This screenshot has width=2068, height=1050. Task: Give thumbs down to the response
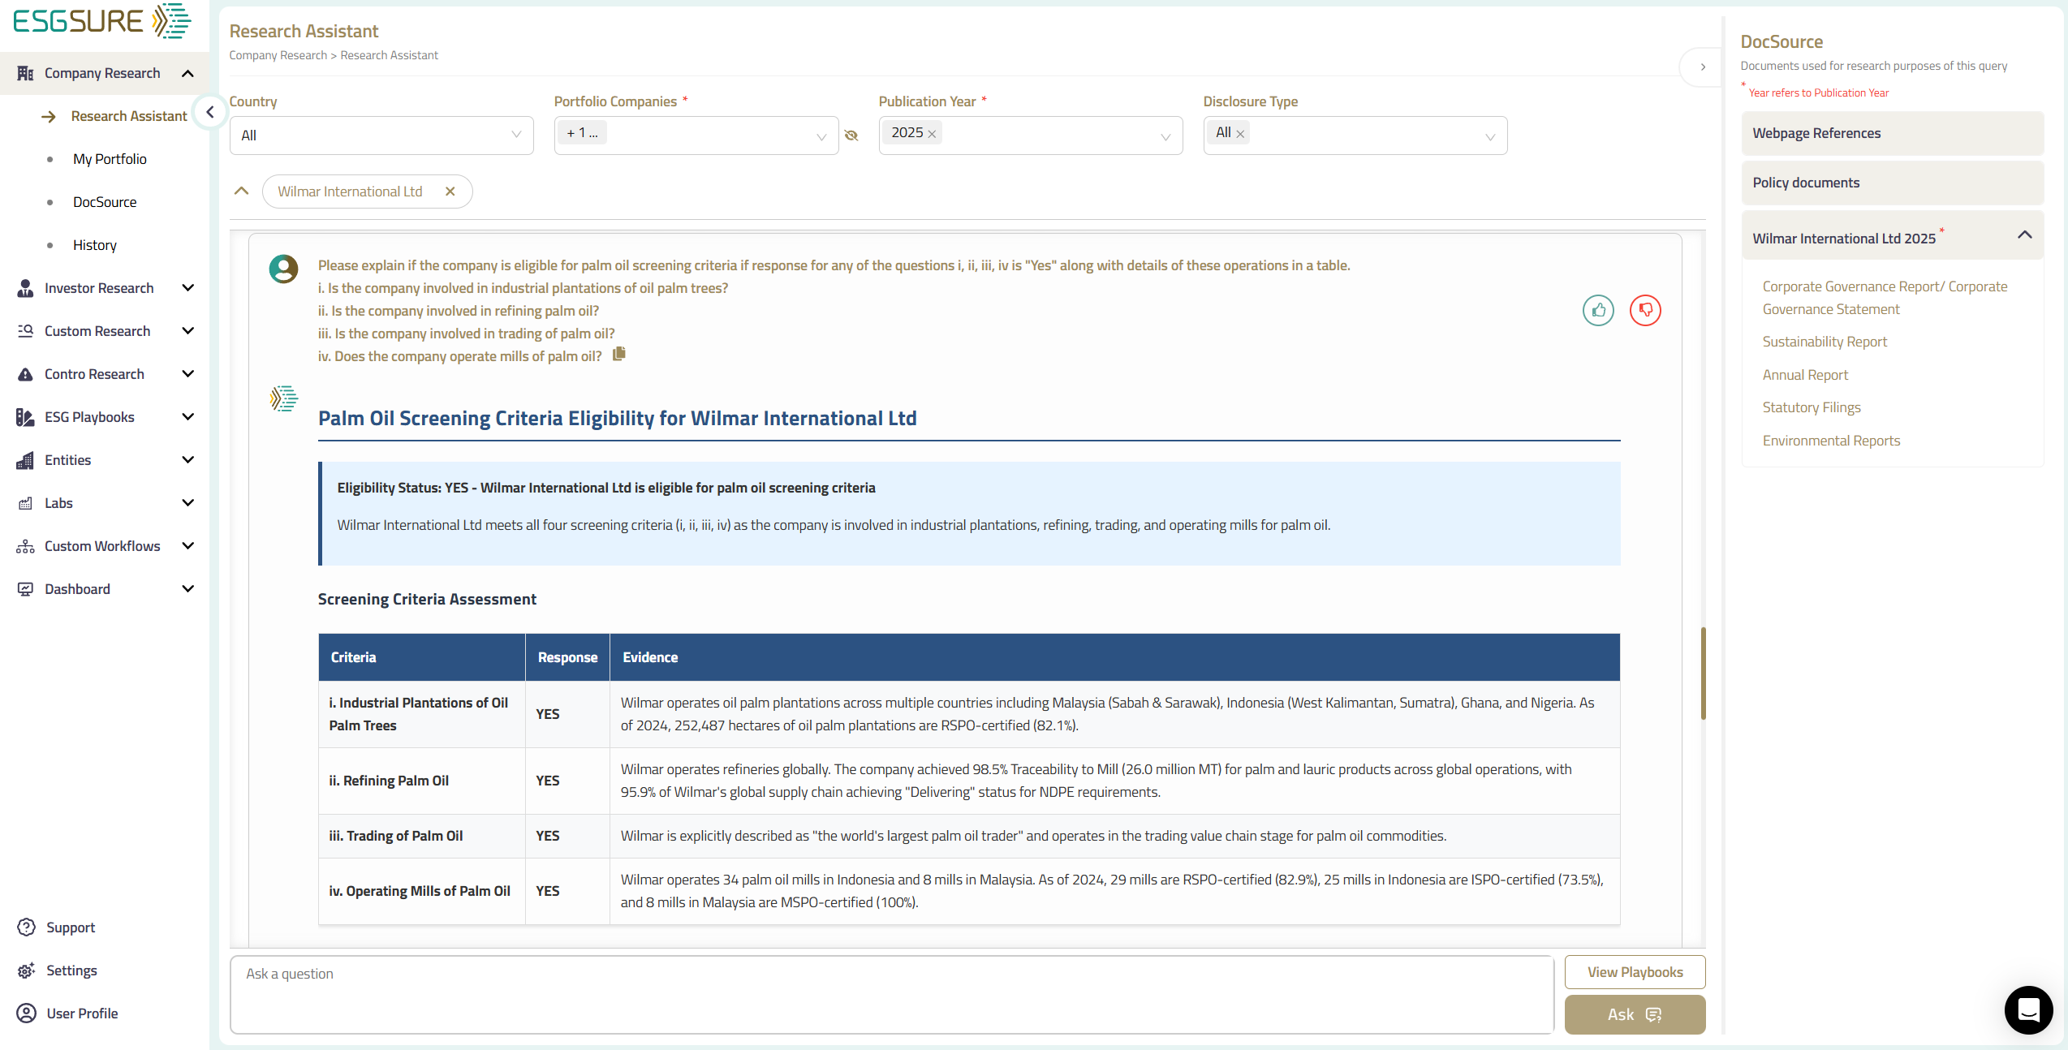coord(1646,310)
